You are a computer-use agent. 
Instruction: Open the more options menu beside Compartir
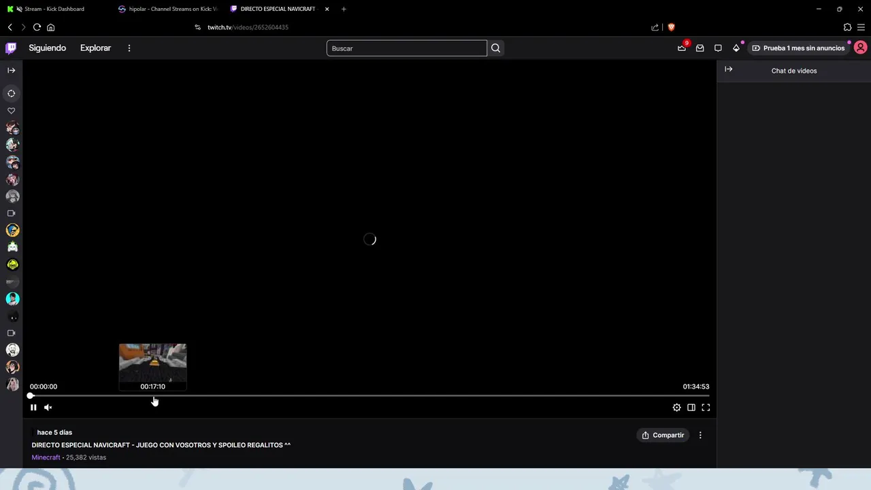coord(700,436)
